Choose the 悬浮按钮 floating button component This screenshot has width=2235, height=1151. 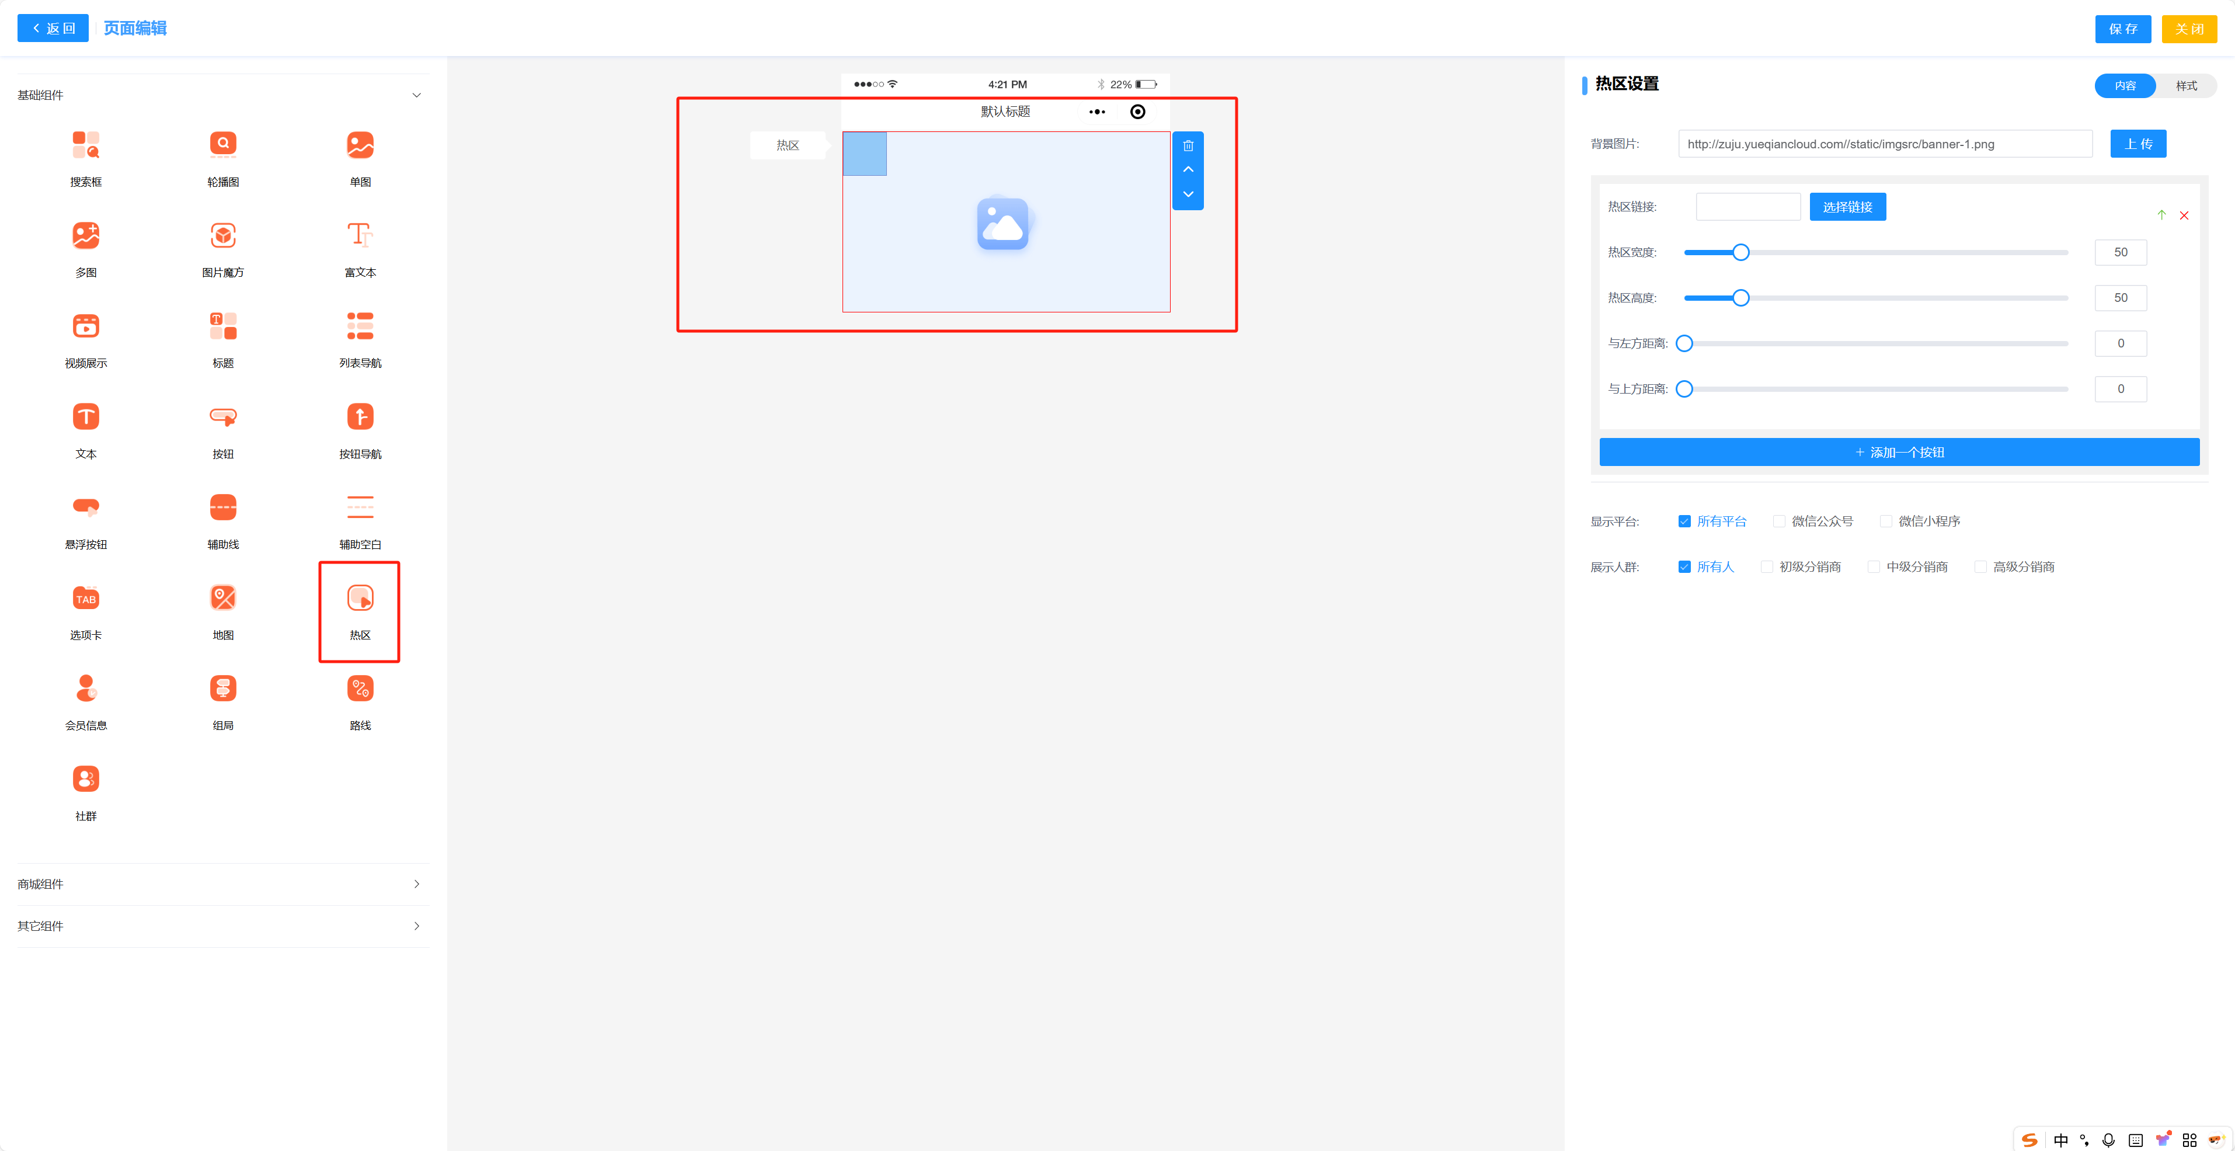[86, 507]
